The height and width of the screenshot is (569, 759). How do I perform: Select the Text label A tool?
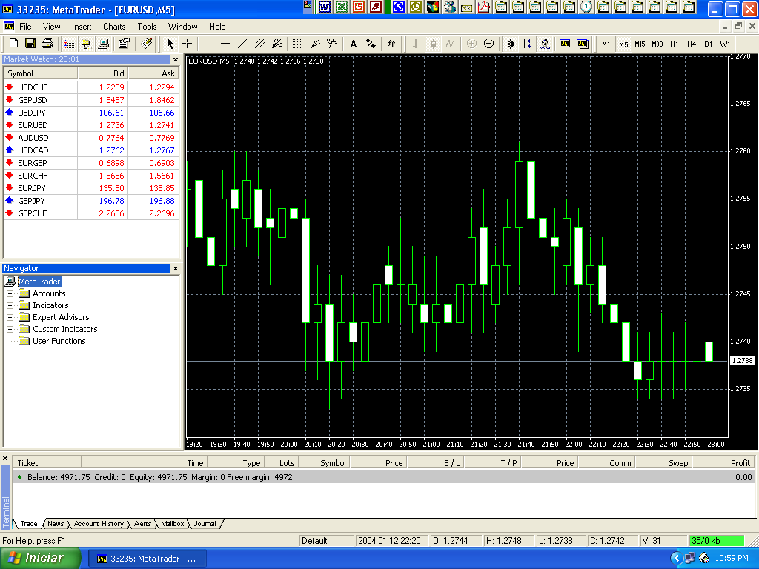354,44
